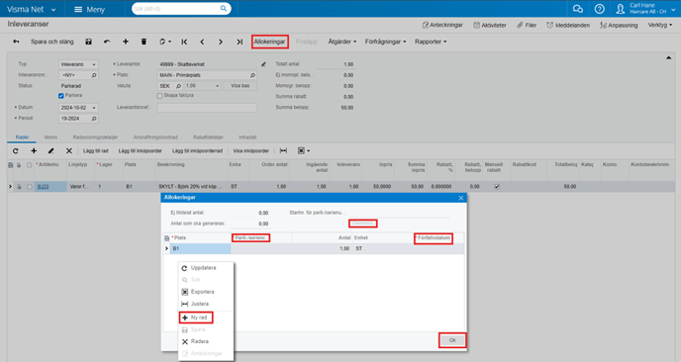This screenshot has height=362, width=681.
Task: Open the Åtgärder dropdown menu
Action: pos(341,42)
